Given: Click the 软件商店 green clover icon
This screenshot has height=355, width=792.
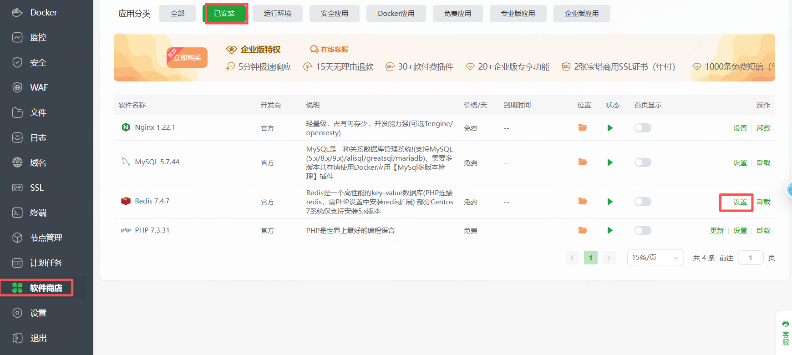Looking at the screenshot, I should (x=17, y=288).
